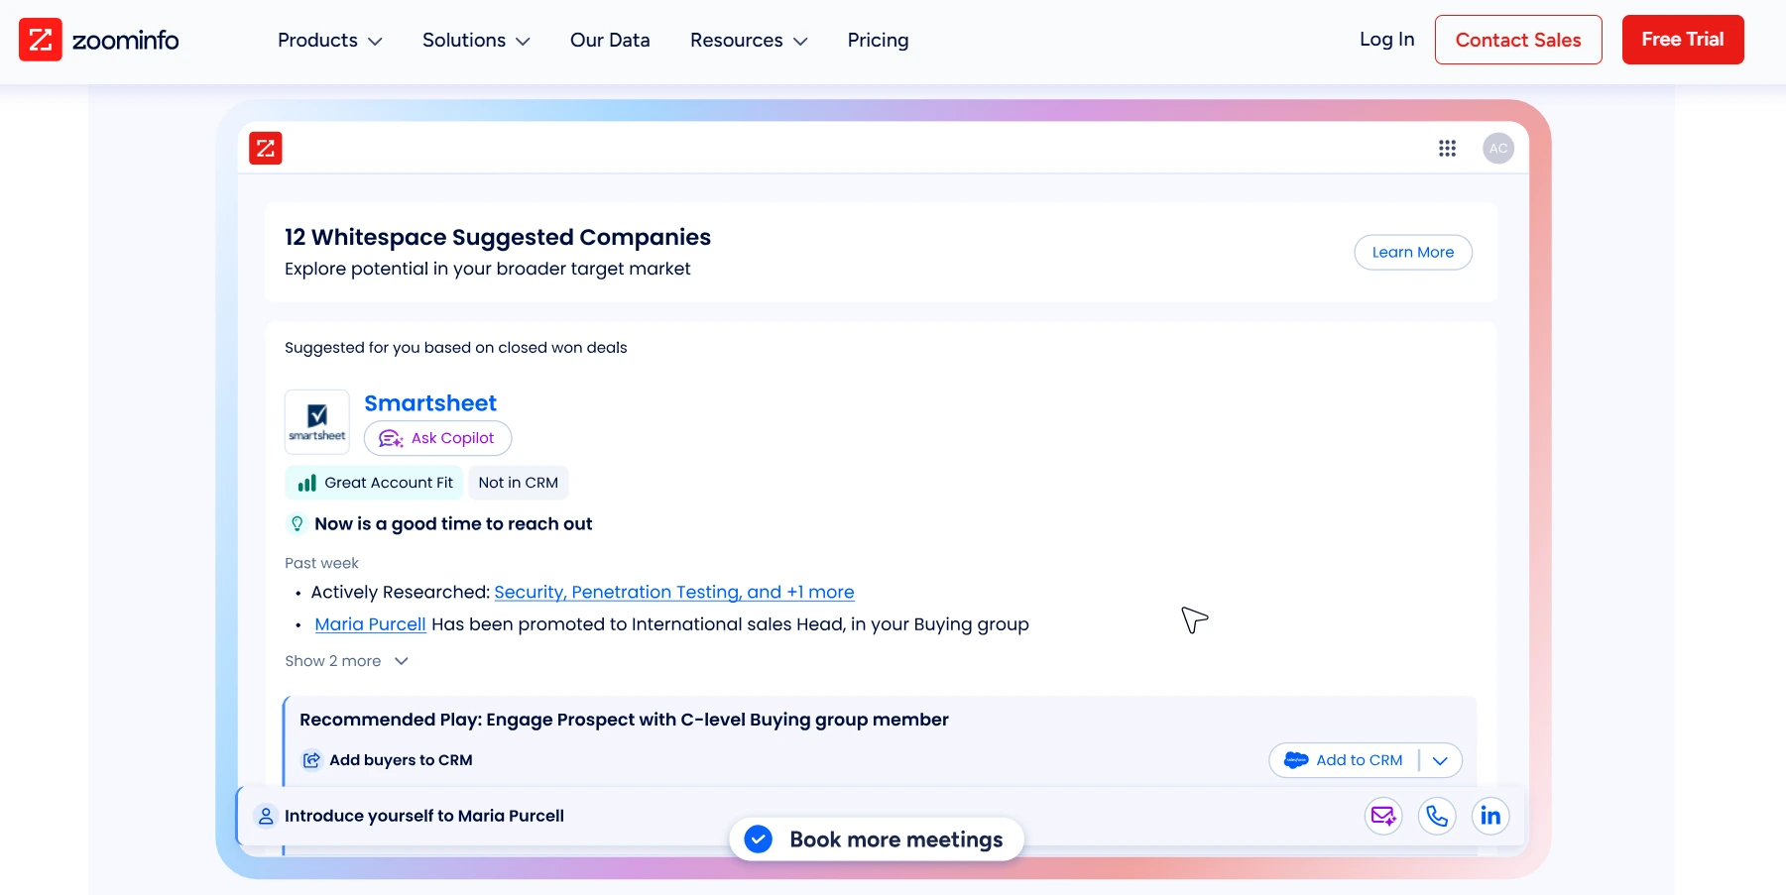Viewport: 1786px width, 895px height.
Task: Click the Great Account Fit tag
Action: point(374,483)
